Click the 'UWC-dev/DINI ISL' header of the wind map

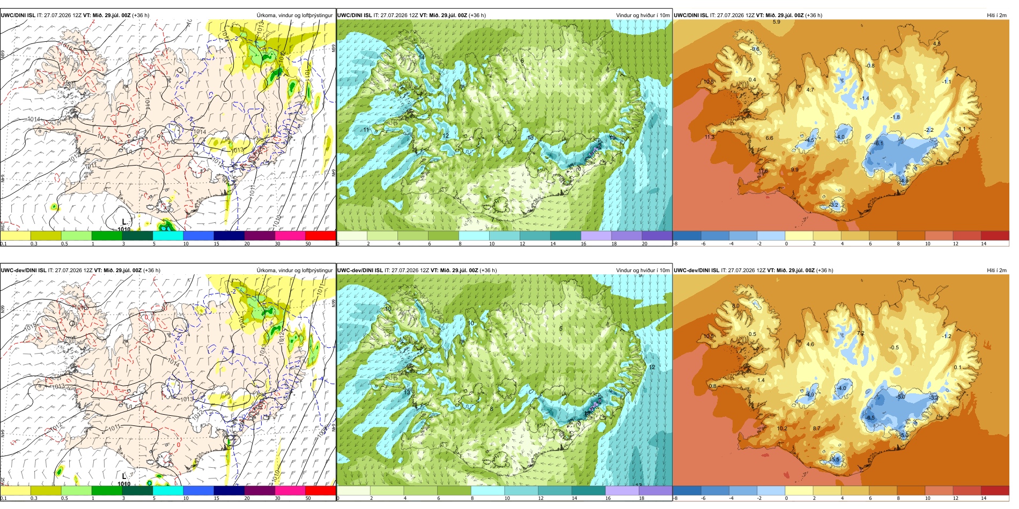click(x=360, y=270)
